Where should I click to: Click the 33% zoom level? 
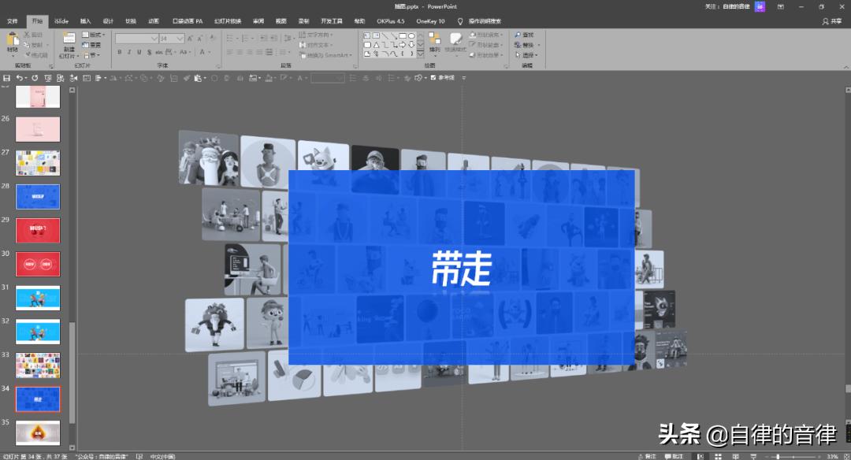tap(832, 457)
